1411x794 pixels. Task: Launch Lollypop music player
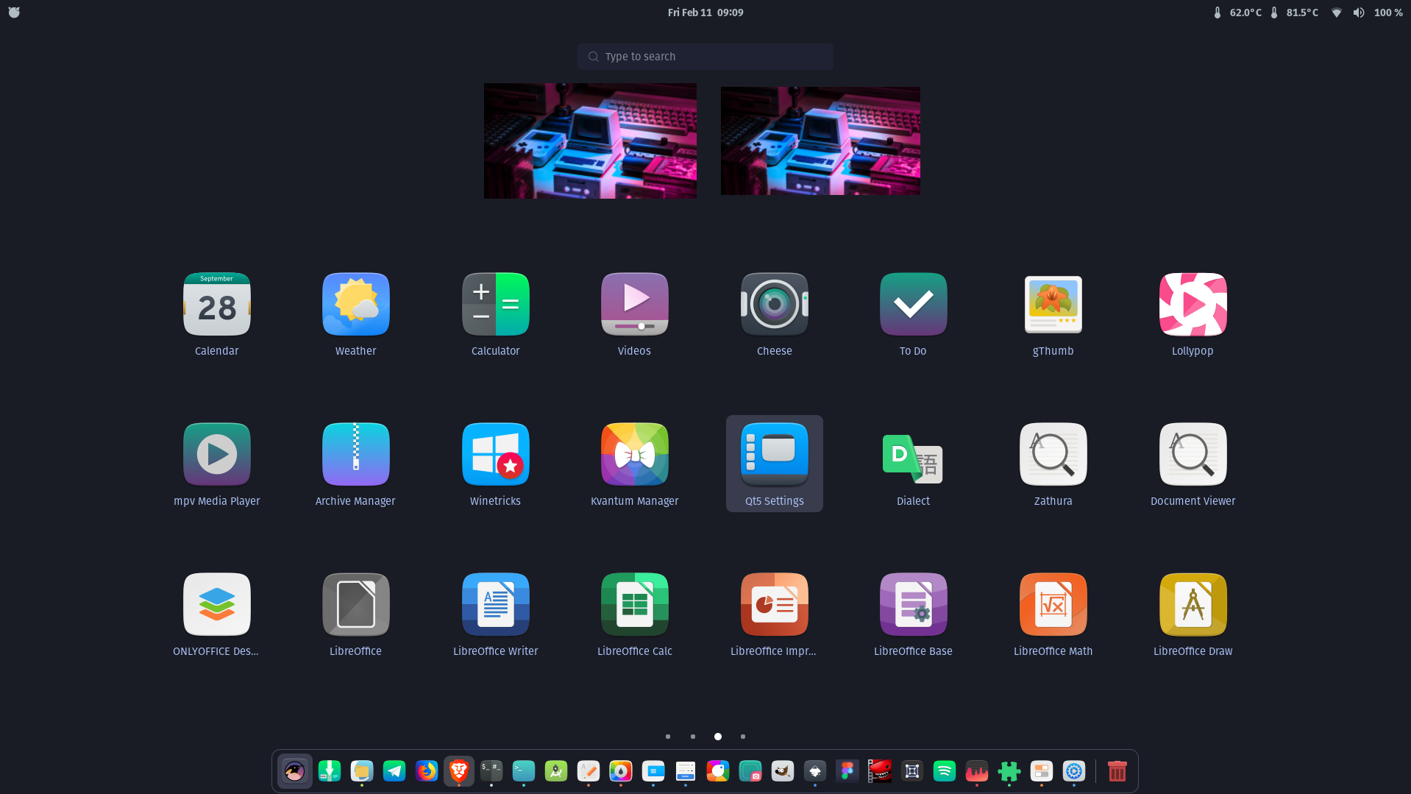pos(1192,304)
